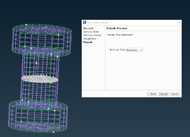This screenshot has width=190, height=137.
Task: Cancel the Pre-Tension Wizard
Action: (x=175, y=94)
